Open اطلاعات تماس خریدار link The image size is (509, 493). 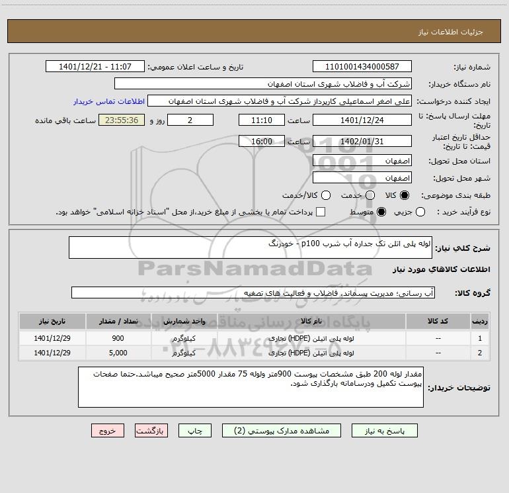click(x=109, y=101)
